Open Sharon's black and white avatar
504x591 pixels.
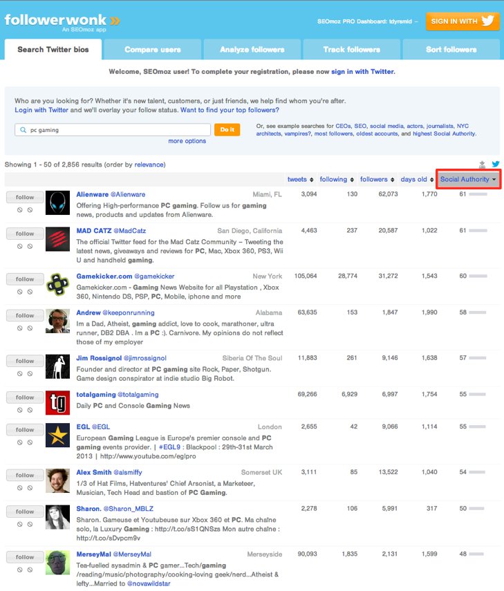57,517
